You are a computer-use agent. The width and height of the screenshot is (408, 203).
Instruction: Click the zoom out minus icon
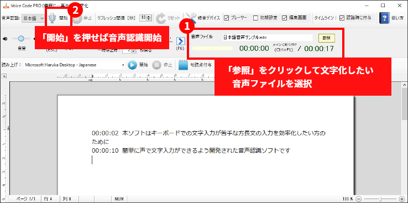coord(359,199)
